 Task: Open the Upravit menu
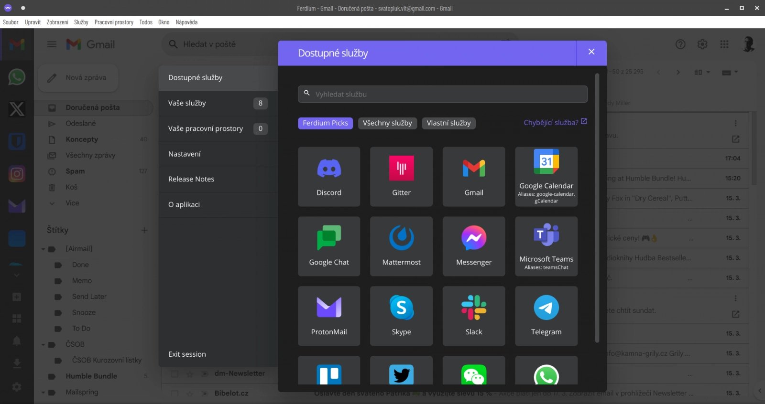click(33, 22)
